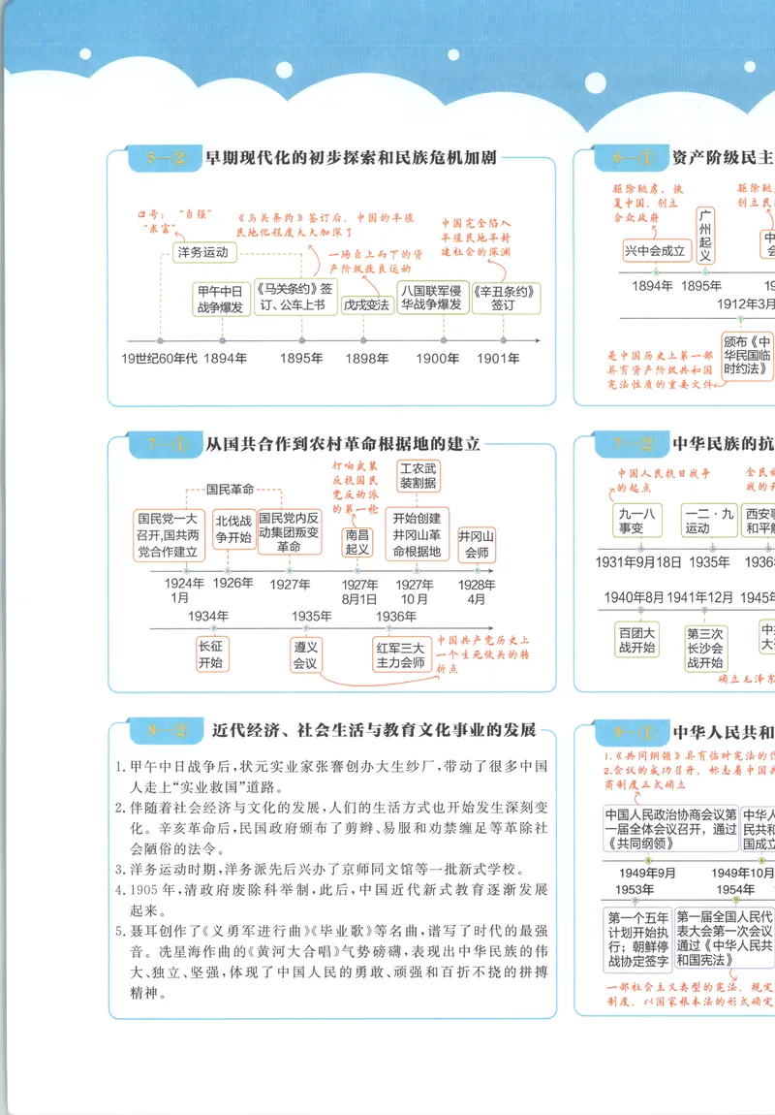Select the 1949年9月 date label
This screenshot has width=775, height=1115.
tap(647, 873)
